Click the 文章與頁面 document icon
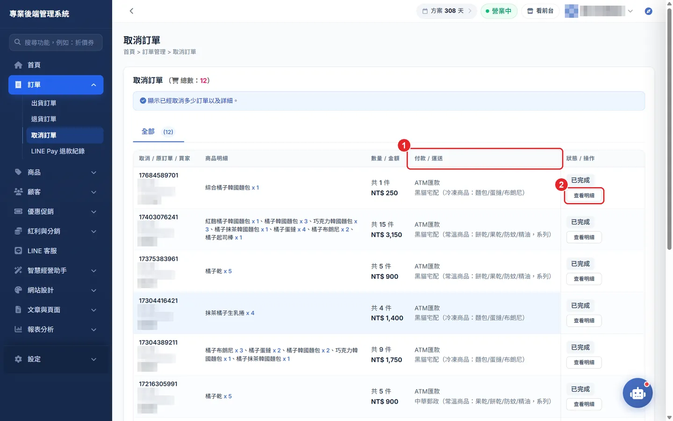673x421 pixels. tap(18, 310)
